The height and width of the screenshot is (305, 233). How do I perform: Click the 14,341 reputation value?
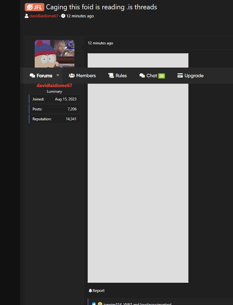tap(71, 119)
